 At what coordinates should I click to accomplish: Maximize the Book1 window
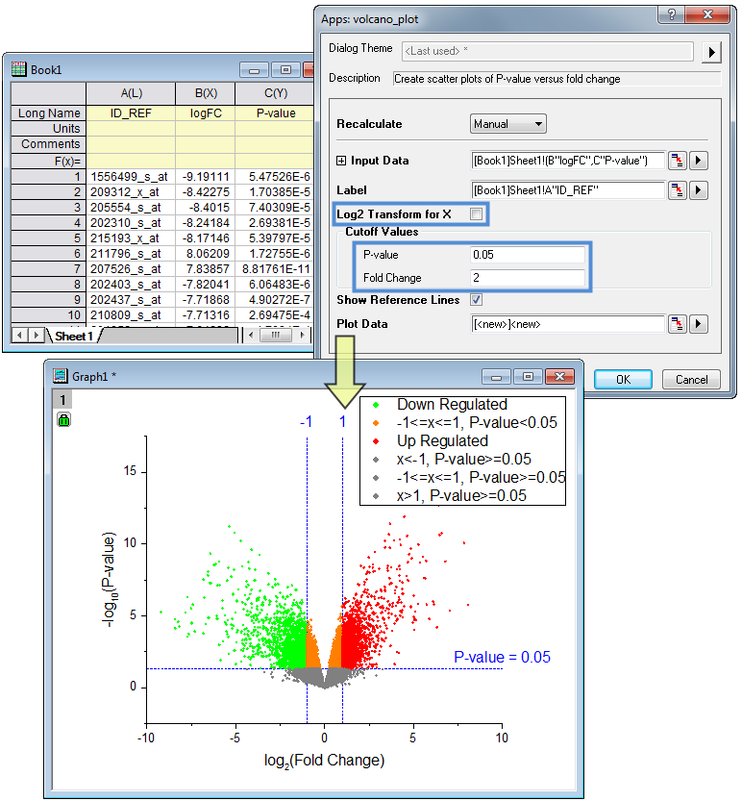(x=286, y=70)
